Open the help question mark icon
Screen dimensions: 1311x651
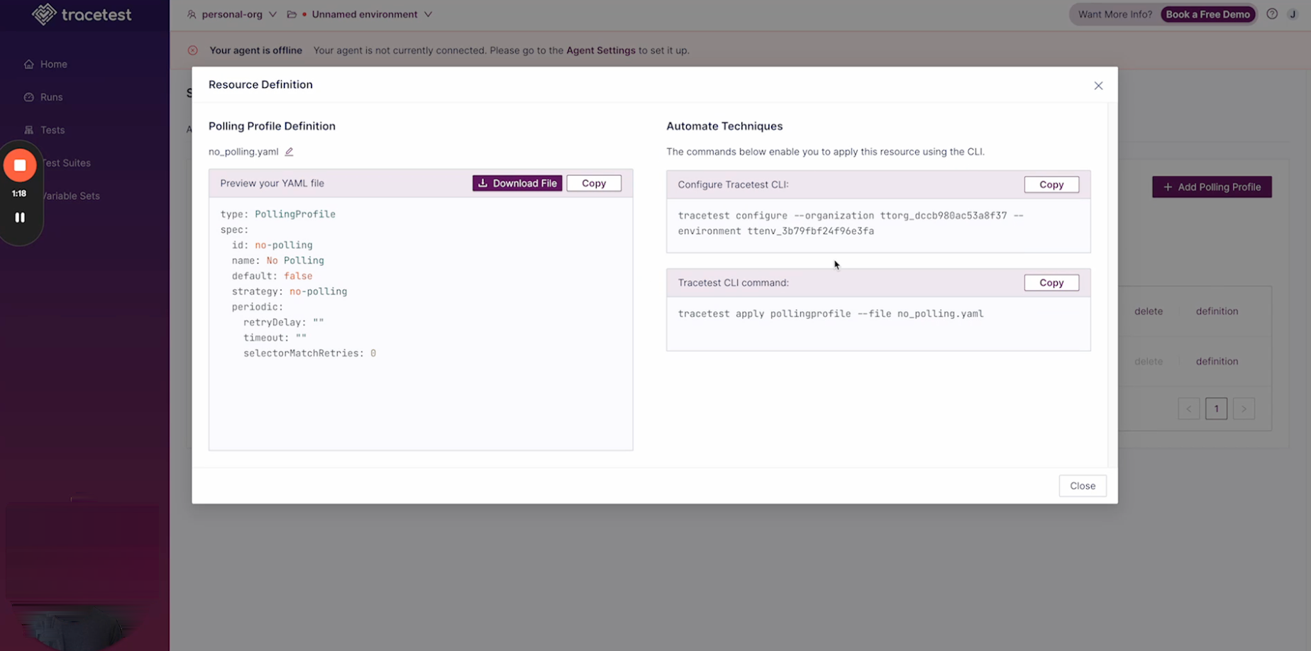[x=1272, y=14]
